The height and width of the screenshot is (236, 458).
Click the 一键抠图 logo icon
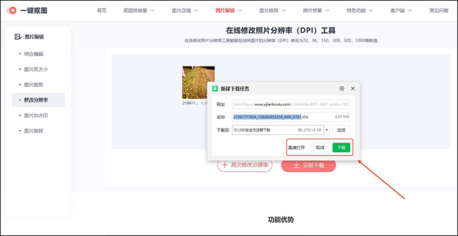pos(12,10)
